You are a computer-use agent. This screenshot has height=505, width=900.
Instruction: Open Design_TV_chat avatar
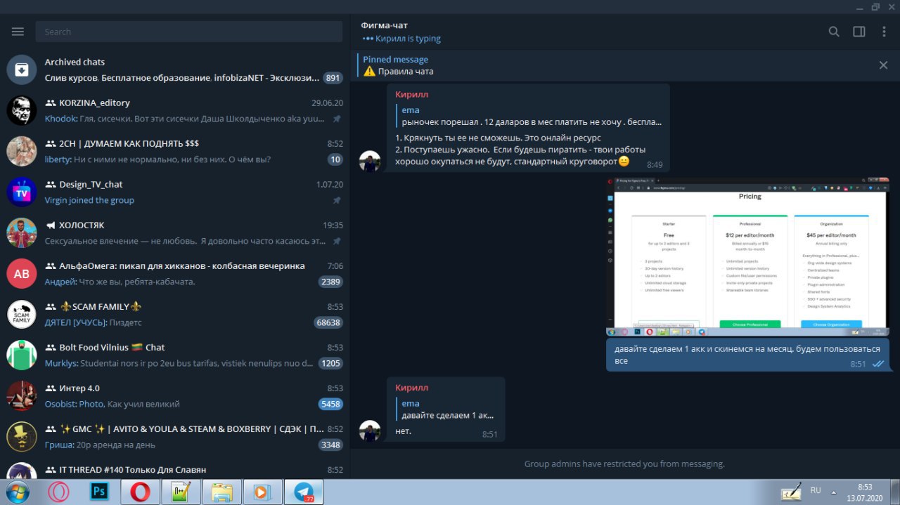click(22, 192)
